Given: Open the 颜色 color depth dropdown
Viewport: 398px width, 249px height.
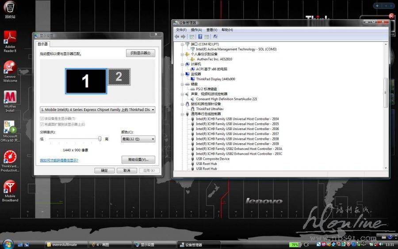Looking at the screenshot, I should tap(138, 139).
